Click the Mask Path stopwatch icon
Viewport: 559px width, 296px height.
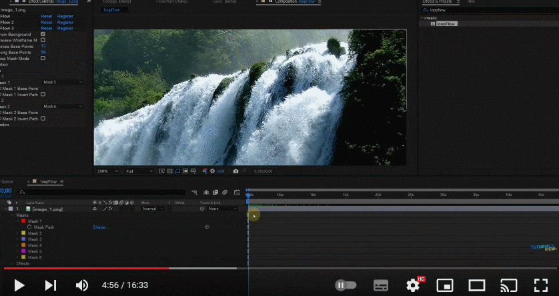pos(29,227)
